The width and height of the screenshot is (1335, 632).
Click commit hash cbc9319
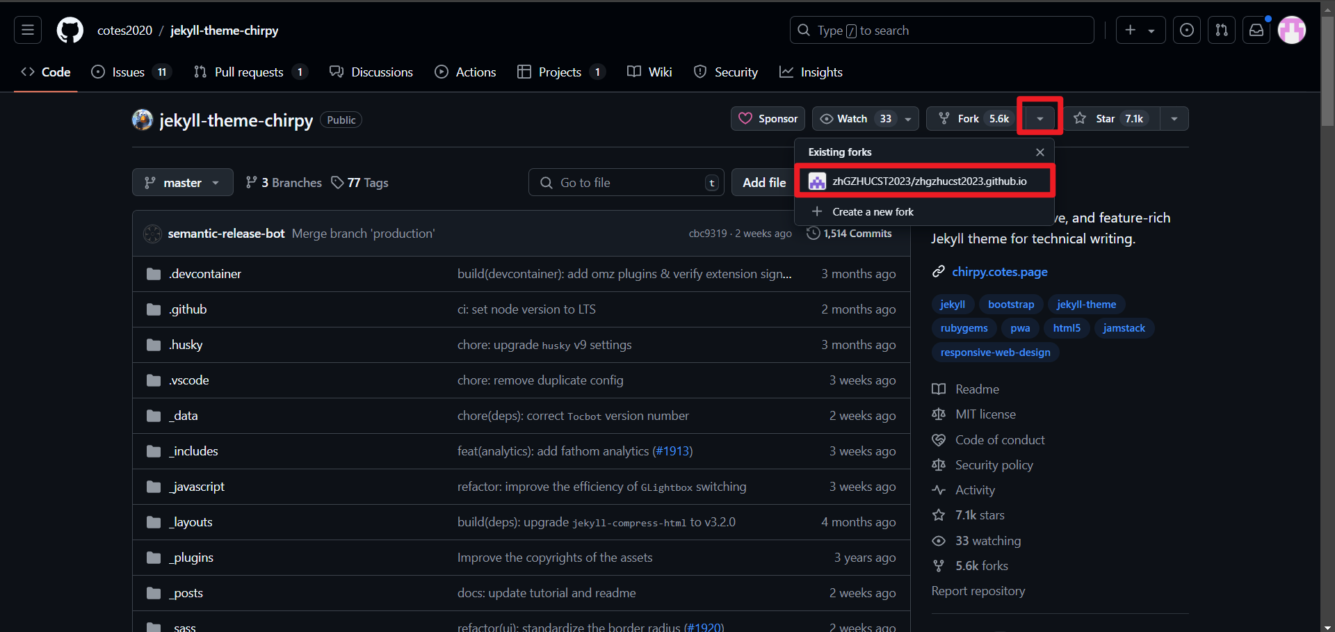(708, 234)
